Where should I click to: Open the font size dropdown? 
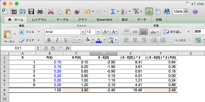pyautogui.click(x=98, y=32)
